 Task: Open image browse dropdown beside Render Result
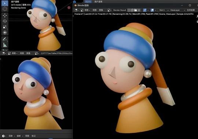[109, 10]
